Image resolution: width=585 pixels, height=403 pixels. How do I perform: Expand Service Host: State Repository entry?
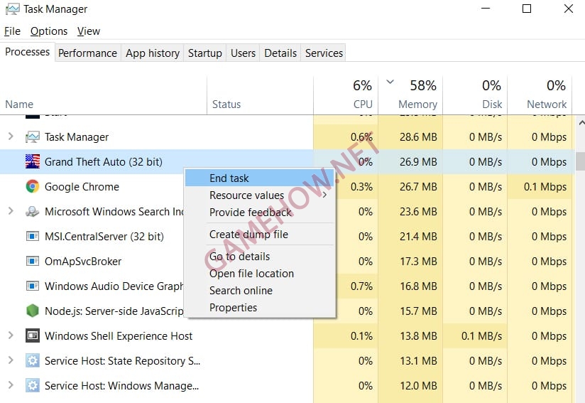(x=11, y=360)
